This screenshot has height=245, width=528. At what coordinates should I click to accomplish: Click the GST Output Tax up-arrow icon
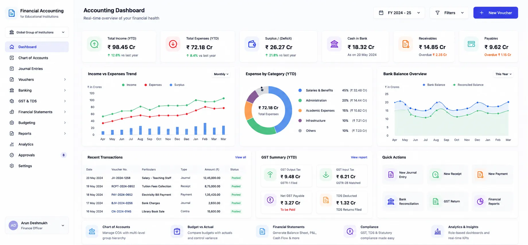[270, 175]
